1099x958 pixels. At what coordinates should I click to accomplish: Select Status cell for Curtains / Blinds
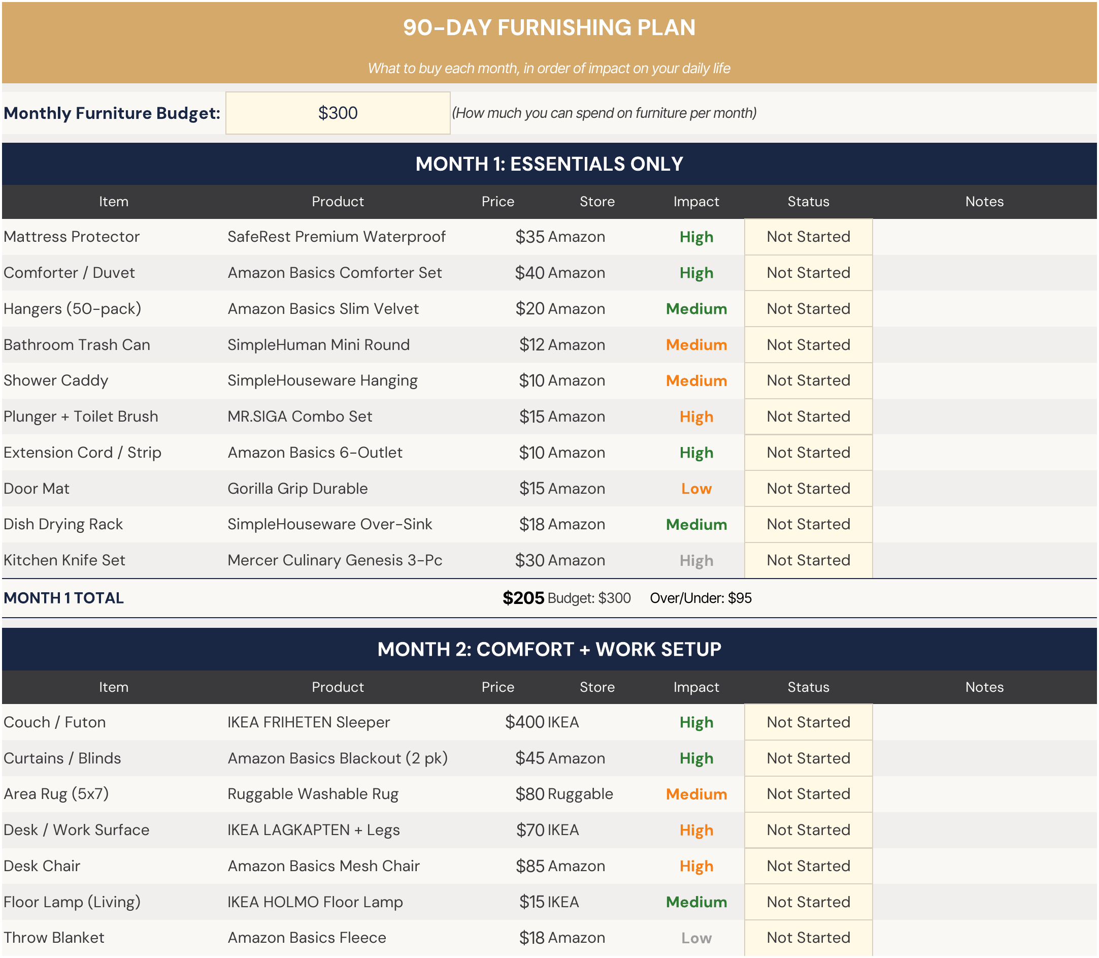[x=808, y=758]
